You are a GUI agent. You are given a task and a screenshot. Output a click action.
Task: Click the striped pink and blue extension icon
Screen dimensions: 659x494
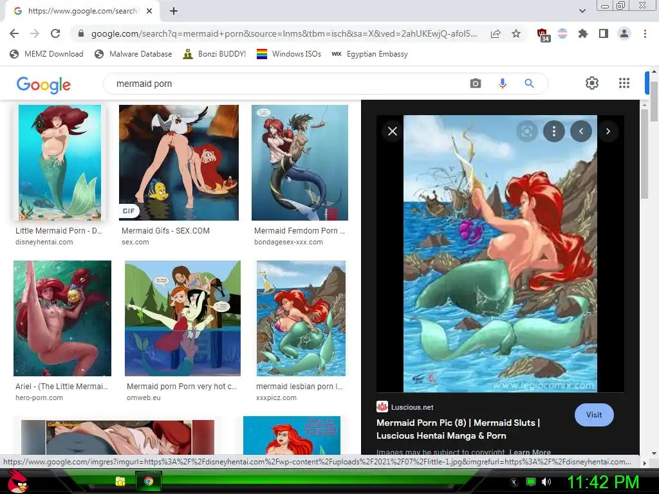(562, 33)
